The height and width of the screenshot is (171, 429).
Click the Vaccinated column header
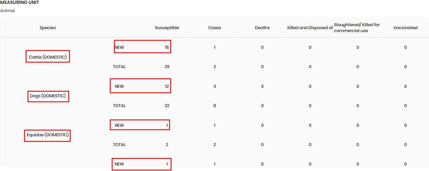[405, 28]
